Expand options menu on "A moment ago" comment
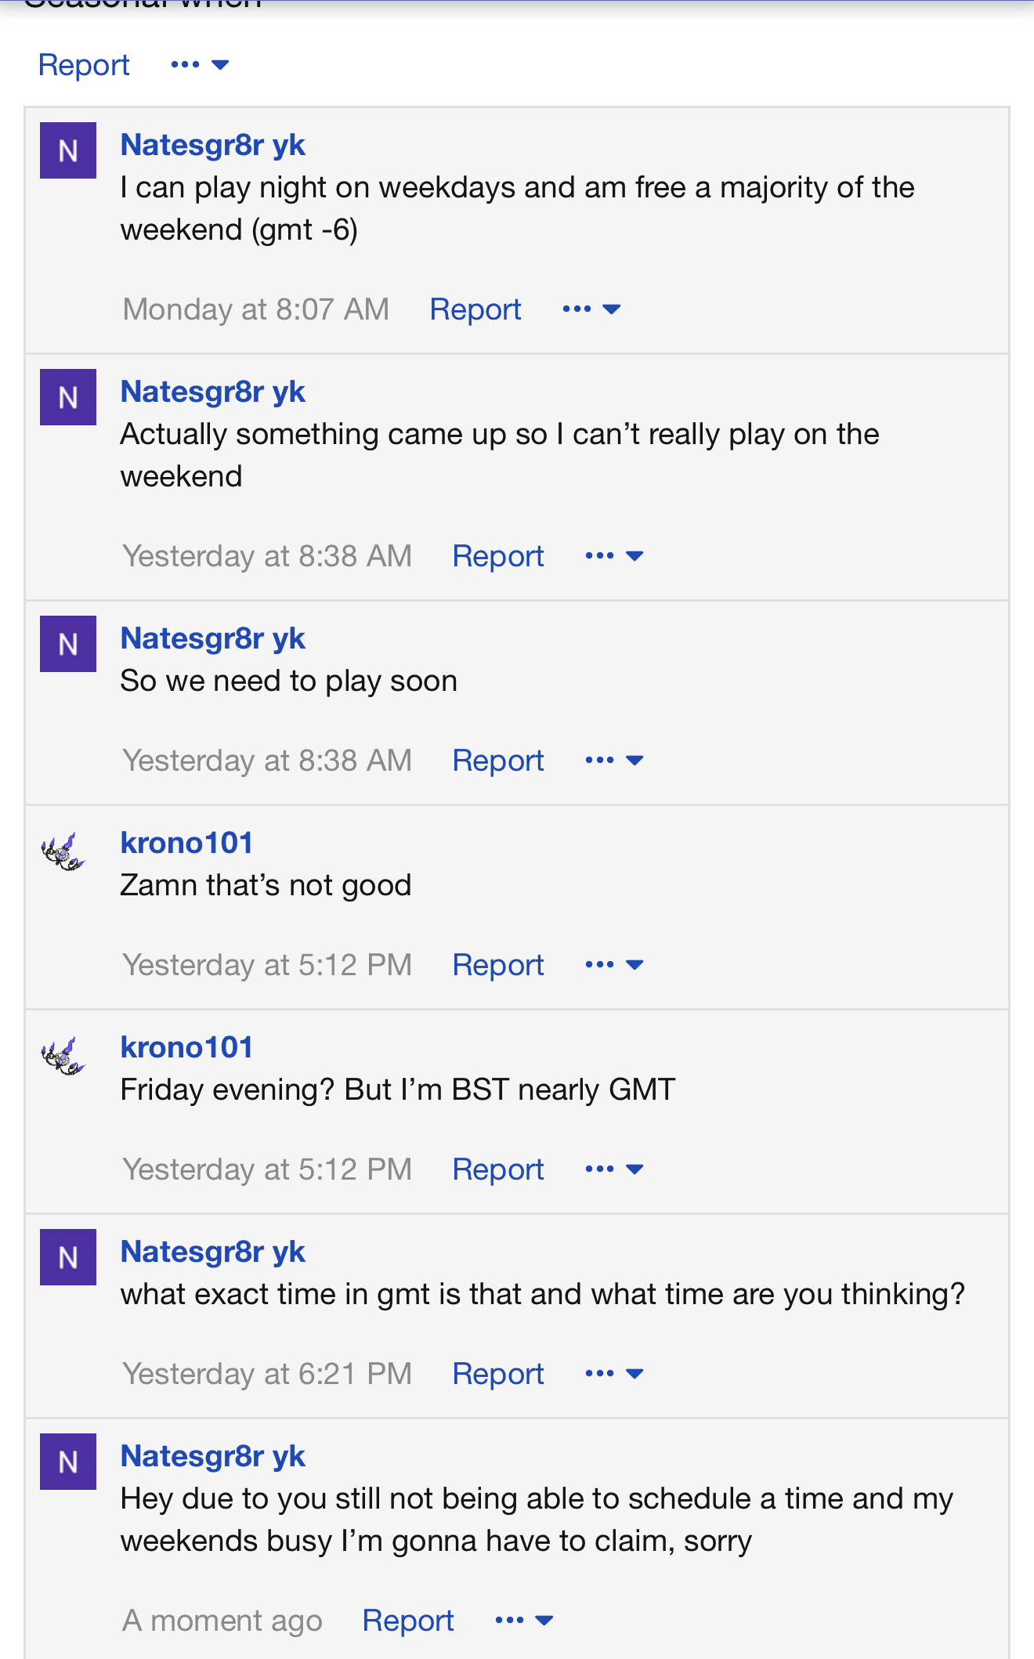 click(x=524, y=1620)
